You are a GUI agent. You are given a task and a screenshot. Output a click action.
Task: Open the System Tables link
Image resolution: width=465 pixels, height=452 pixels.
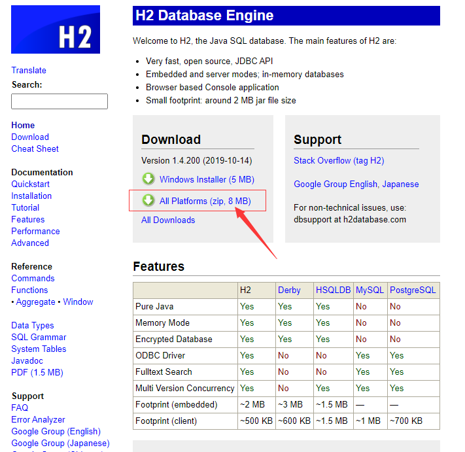[x=39, y=349]
